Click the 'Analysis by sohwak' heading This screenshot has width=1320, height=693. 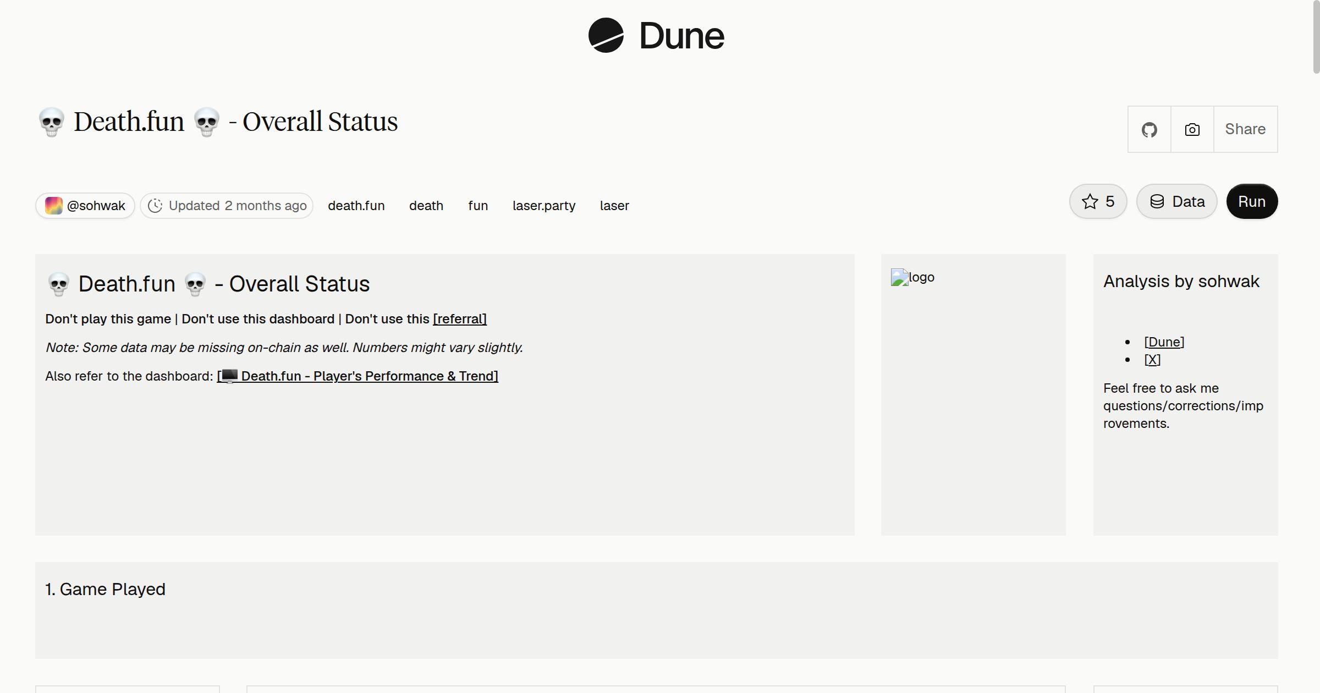(1181, 282)
